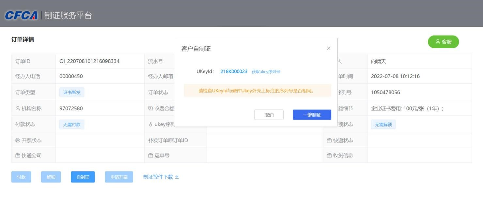Image resolution: width=483 pixels, height=219 pixels.
Task: Click the headset icon in 客服 button
Action: 438,42
